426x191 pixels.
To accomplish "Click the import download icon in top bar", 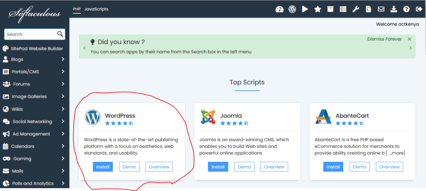I will [x=394, y=9].
